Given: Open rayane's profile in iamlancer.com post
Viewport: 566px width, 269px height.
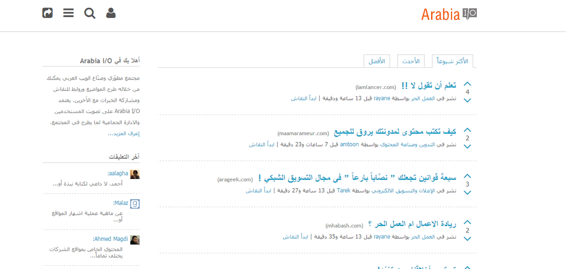Looking at the screenshot, I should (382, 98).
